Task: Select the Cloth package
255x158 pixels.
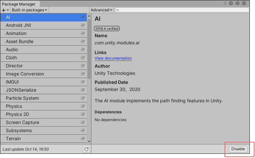Action: coord(44,58)
